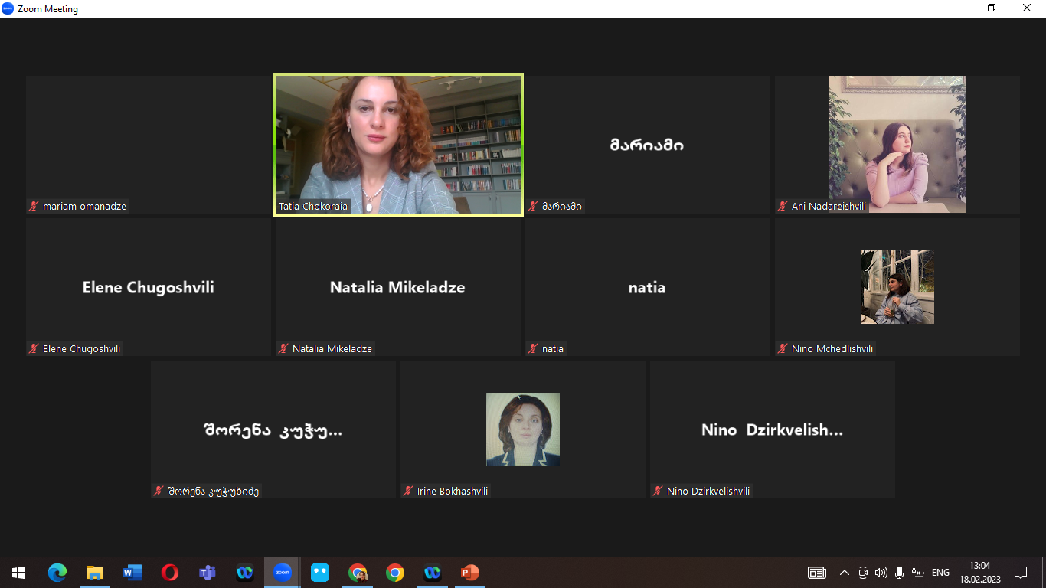
Task: Click 'შორენა კუჭუხიძე' small name label
Action: (214, 491)
